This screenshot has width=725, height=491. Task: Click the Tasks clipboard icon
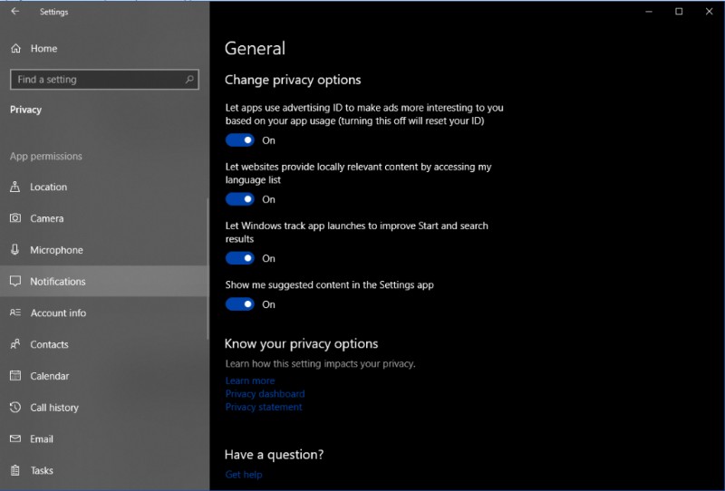[x=15, y=470]
